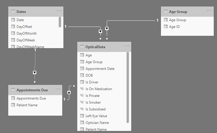Open the Appointments Due table more options menu

pyautogui.click(x=58, y=89)
